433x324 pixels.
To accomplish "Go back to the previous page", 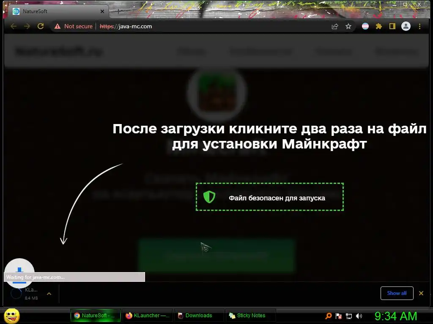I will pos(14,27).
